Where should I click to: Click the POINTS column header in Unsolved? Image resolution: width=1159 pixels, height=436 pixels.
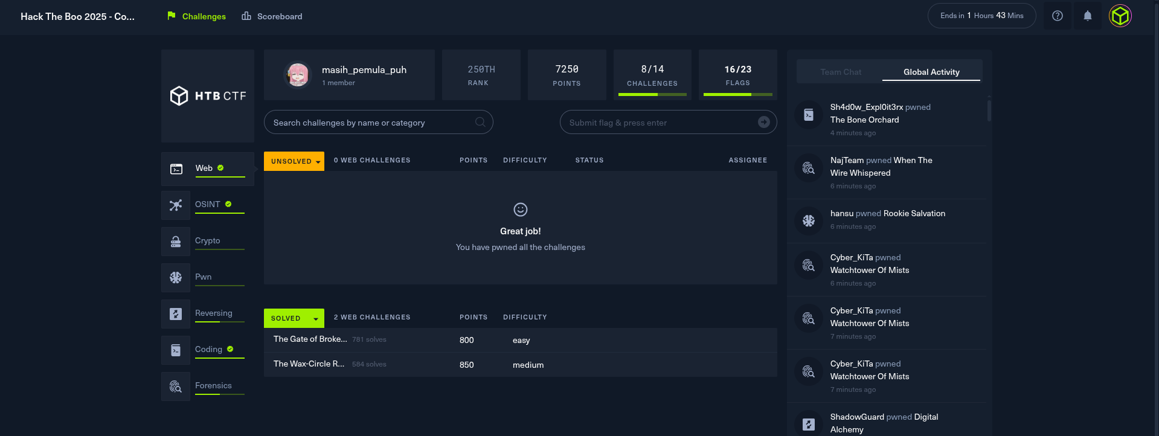pyautogui.click(x=474, y=160)
